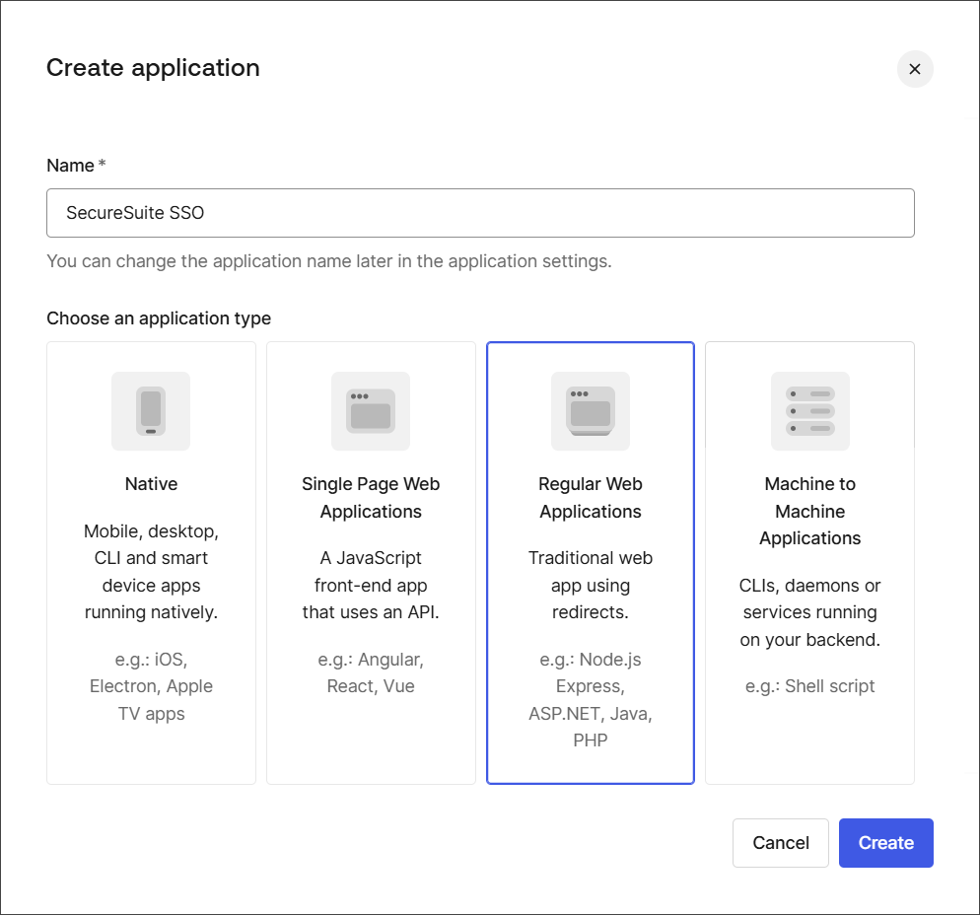Click the Single Page Web Applications browser icon
The height and width of the screenshot is (916, 980).
click(371, 411)
